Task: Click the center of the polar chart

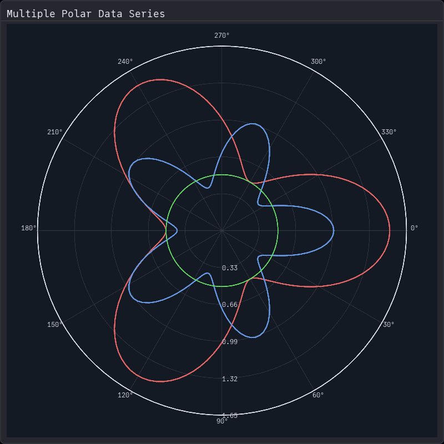Action: (x=222, y=230)
